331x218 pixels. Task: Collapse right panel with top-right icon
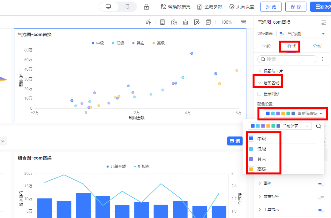click(323, 22)
